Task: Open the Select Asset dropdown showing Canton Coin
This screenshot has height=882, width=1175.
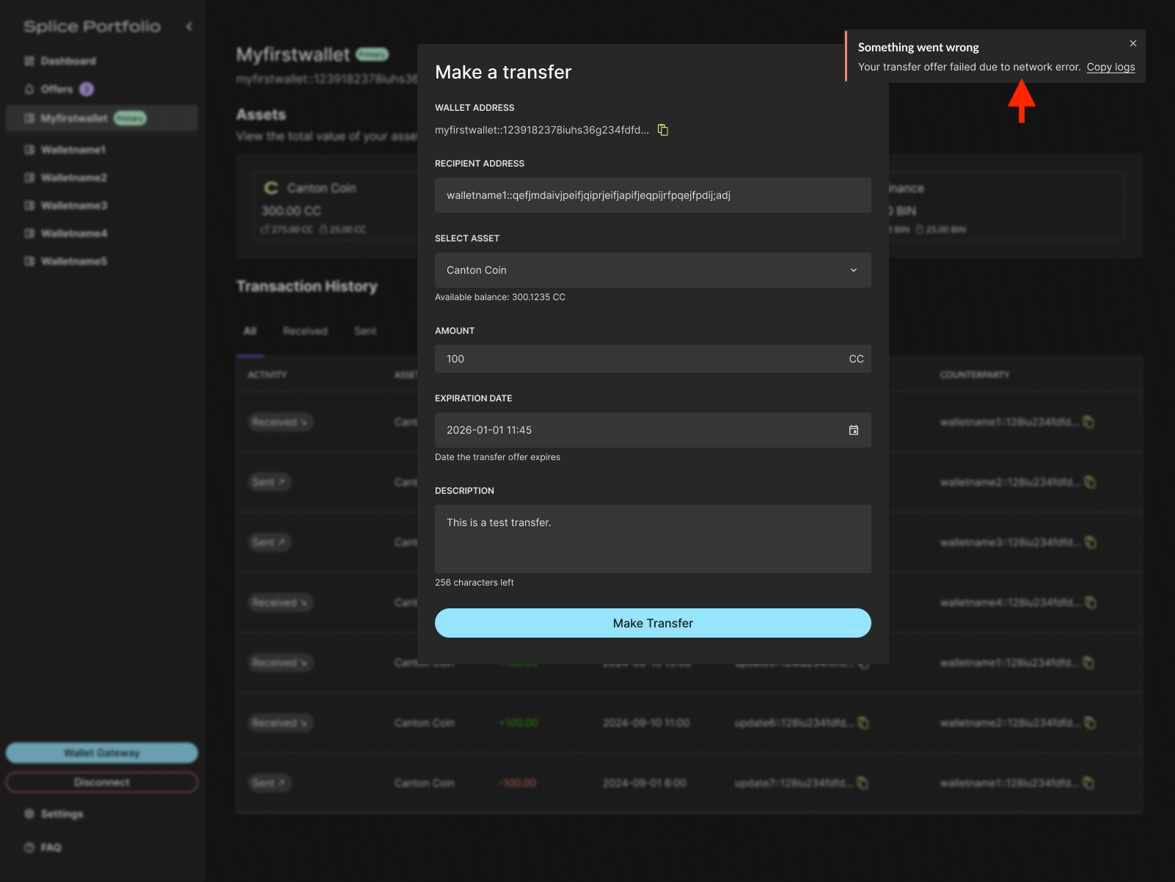Action: coord(653,270)
